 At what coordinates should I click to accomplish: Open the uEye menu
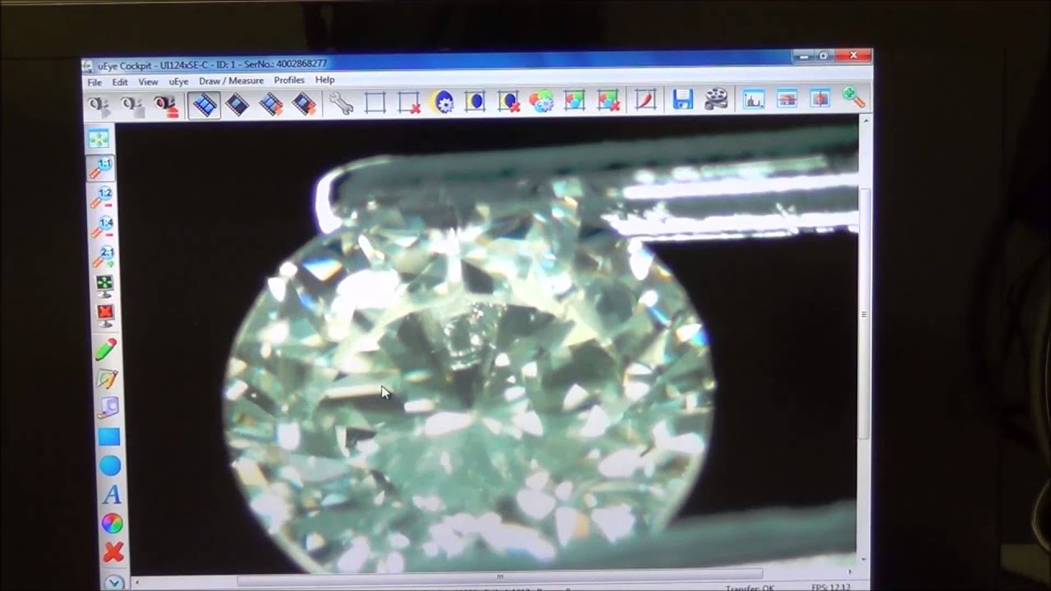(178, 82)
